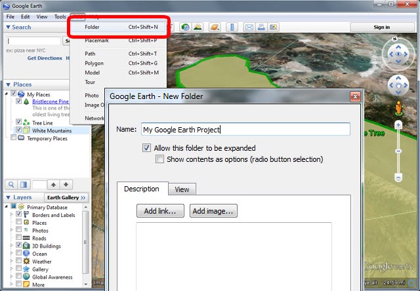The height and width of the screenshot is (291, 420).
Task: Disable the Borders and Labels layer checkbox
Action: click(18, 214)
